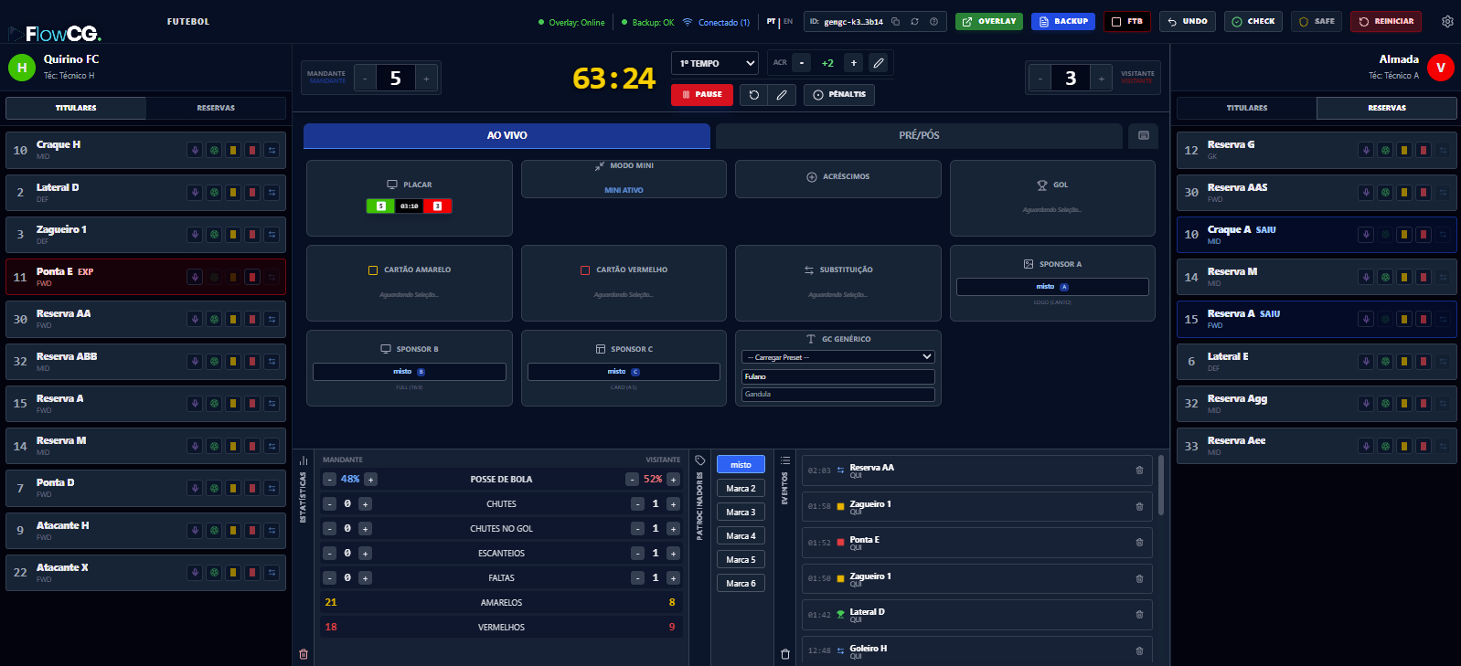Click the Acréscimos card

(x=837, y=179)
